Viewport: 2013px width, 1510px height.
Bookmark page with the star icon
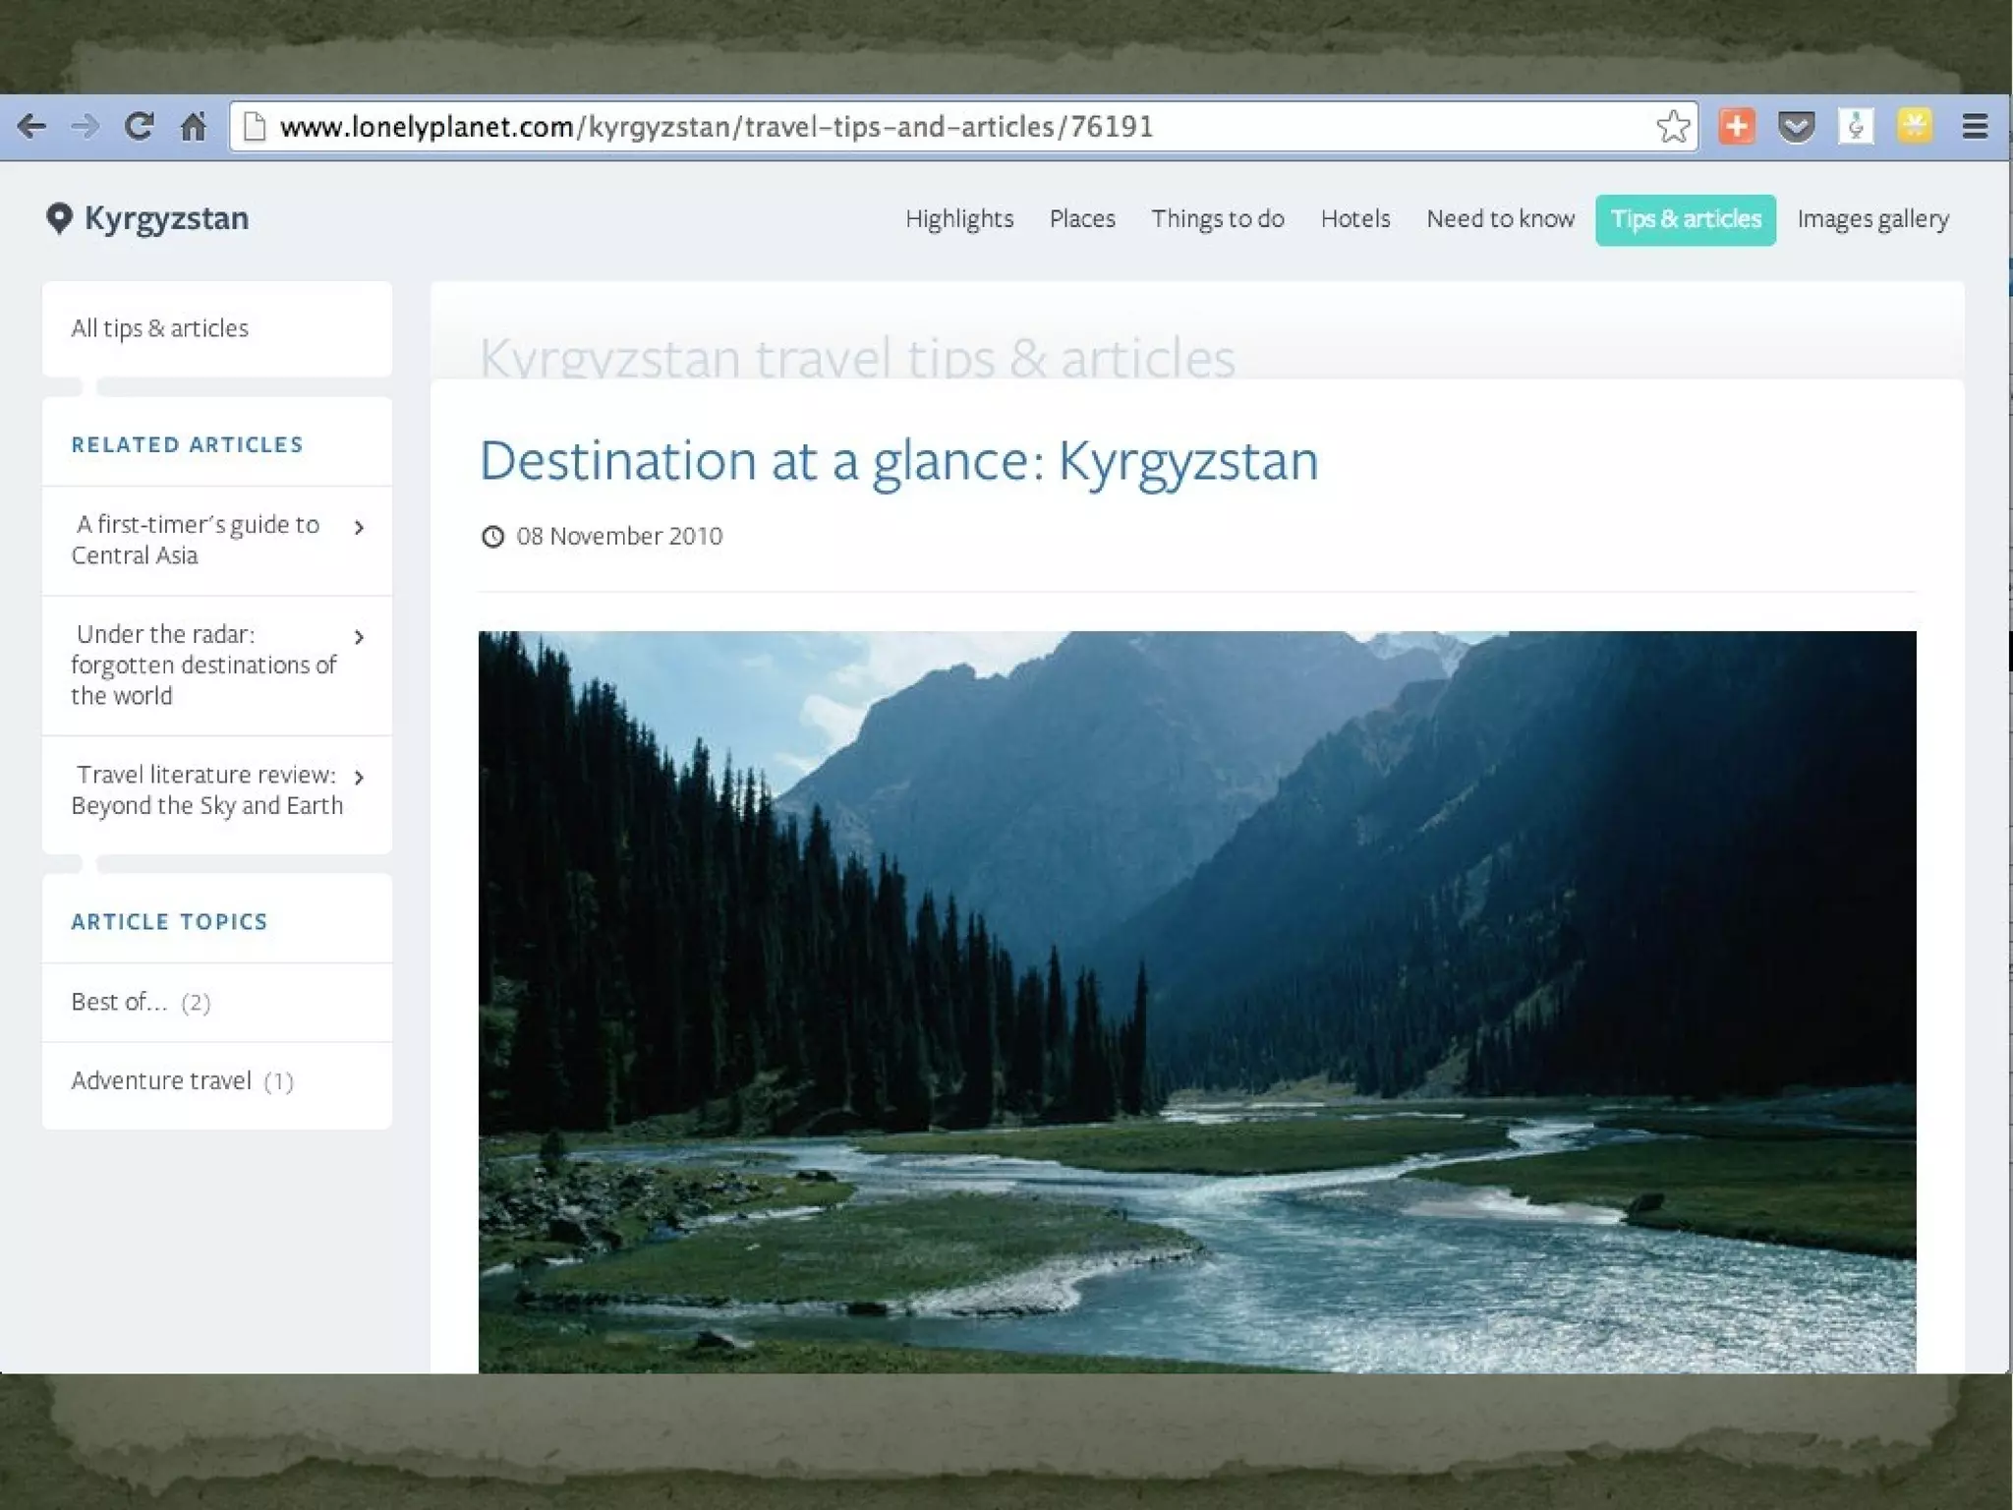[1672, 127]
